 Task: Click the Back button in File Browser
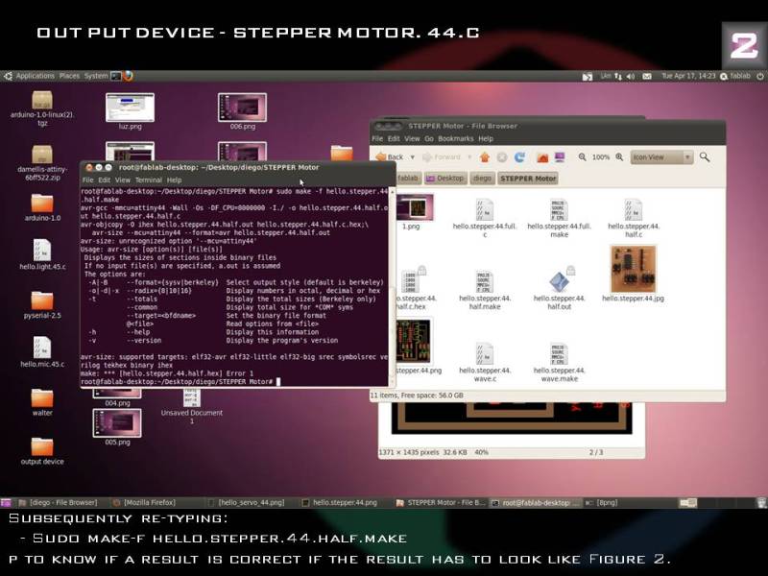tap(390, 157)
